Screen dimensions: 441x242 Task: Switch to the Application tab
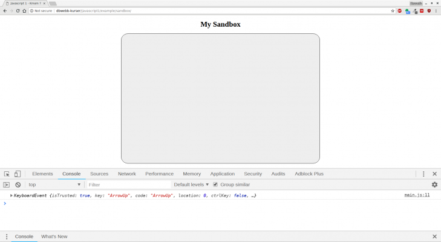pyautogui.click(x=223, y=174)
